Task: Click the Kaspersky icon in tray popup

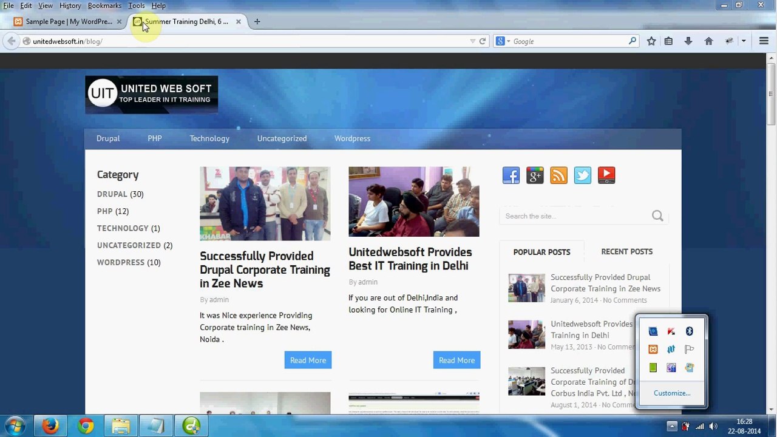Action: point(671,331)
